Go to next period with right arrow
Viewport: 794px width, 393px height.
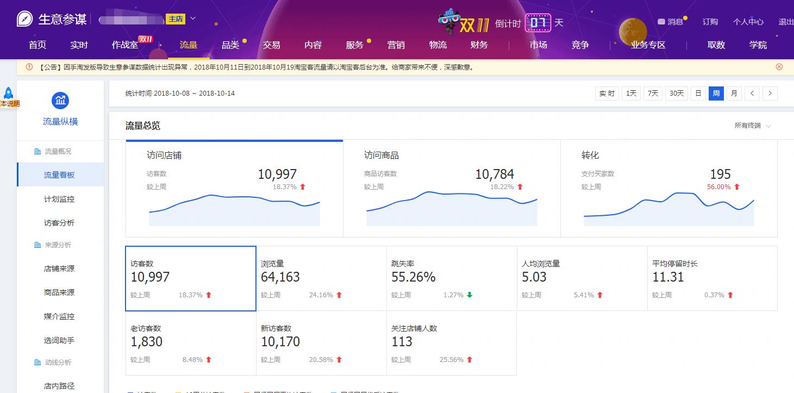point(770,93)
